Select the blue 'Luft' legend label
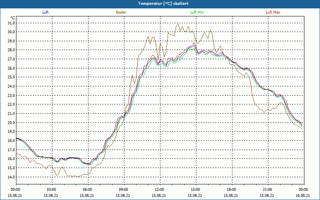The width and height of the screenshot is (320, 200). tap(45, 12)
